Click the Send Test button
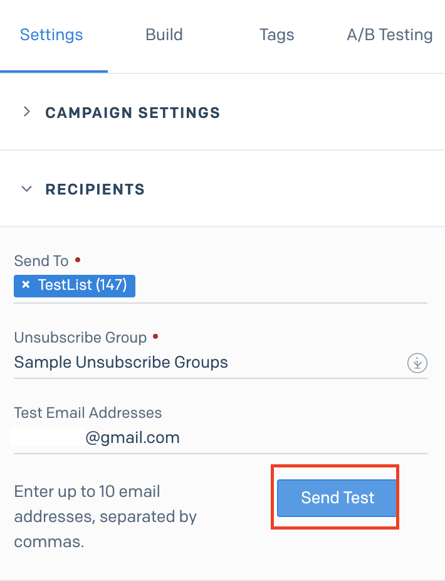The image size is (445, 581). [337, 498]
